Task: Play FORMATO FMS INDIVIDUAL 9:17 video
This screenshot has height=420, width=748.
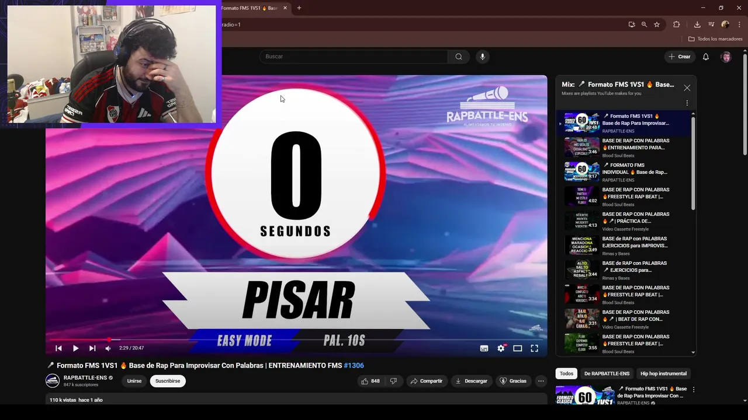Action: 624,172
